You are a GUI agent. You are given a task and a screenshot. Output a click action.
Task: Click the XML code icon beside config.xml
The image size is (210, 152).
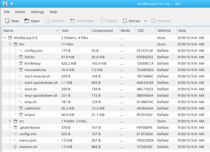pos(16,134)
